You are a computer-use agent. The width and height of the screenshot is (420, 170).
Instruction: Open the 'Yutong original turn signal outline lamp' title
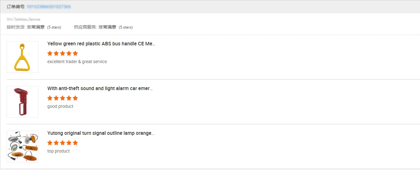[101, 133]
